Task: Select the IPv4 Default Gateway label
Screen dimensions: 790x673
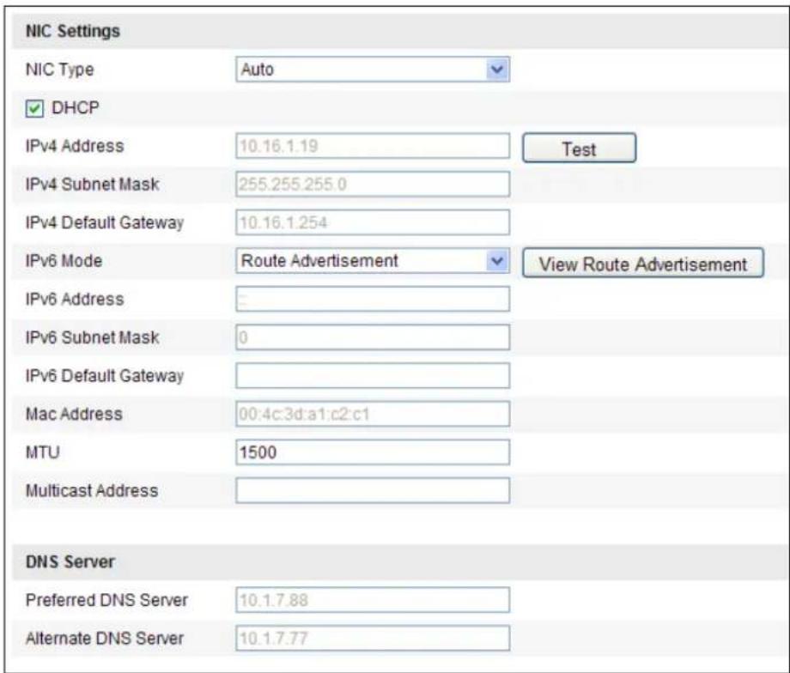Action: point(105,222)
